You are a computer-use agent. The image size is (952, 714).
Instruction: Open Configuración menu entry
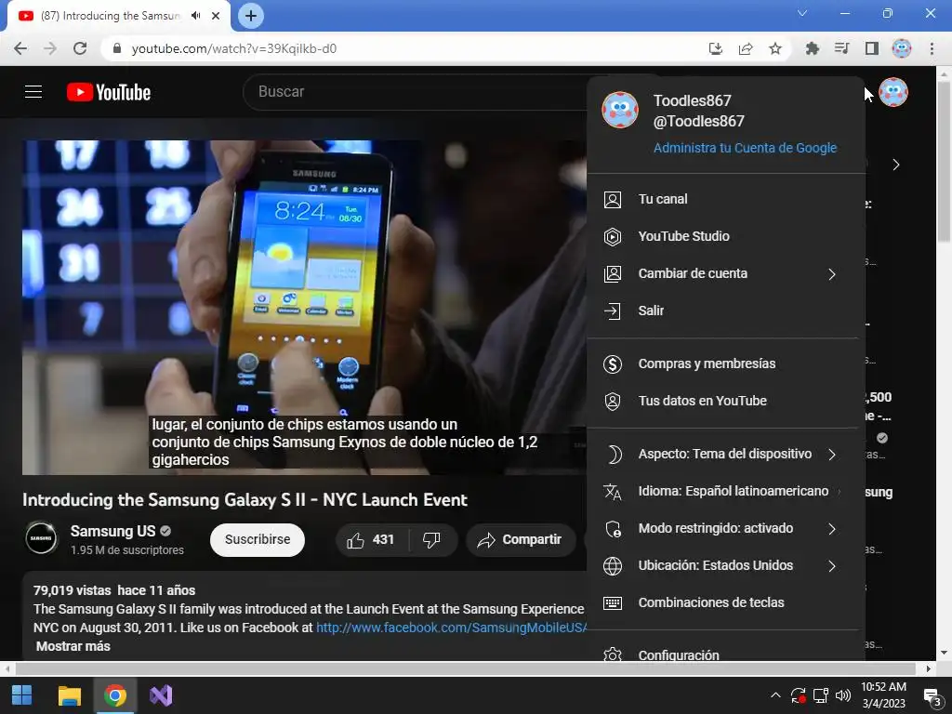(x=725, y=654)
